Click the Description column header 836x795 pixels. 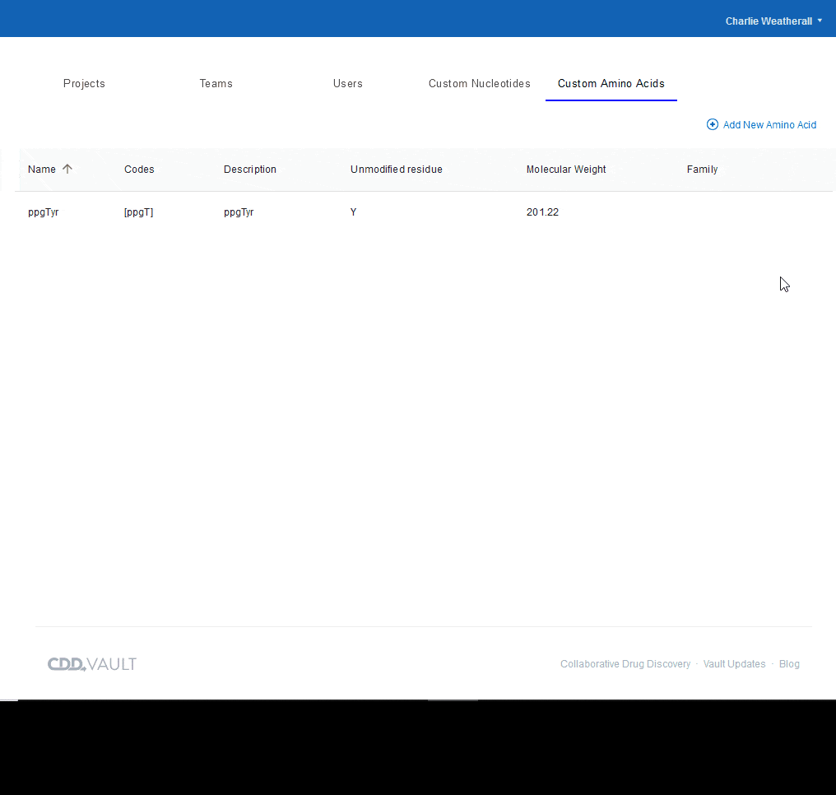point(250,169)
